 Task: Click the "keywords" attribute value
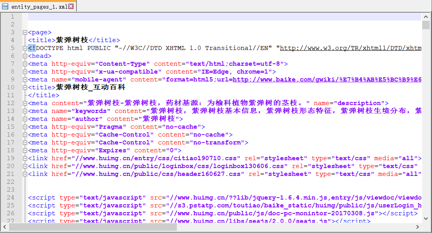click(91, 111)
